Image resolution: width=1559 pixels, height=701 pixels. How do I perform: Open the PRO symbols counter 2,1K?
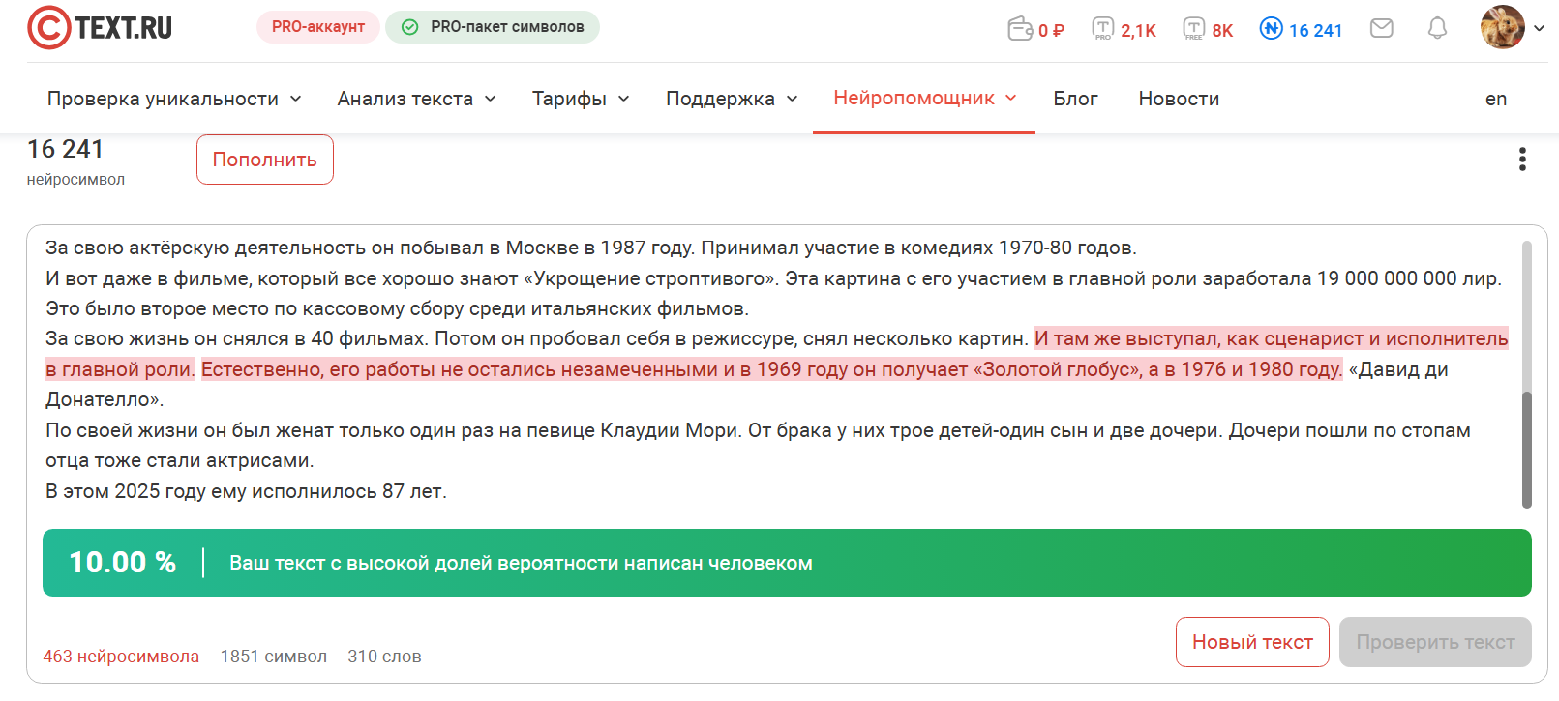click(x=1124, y=29)
